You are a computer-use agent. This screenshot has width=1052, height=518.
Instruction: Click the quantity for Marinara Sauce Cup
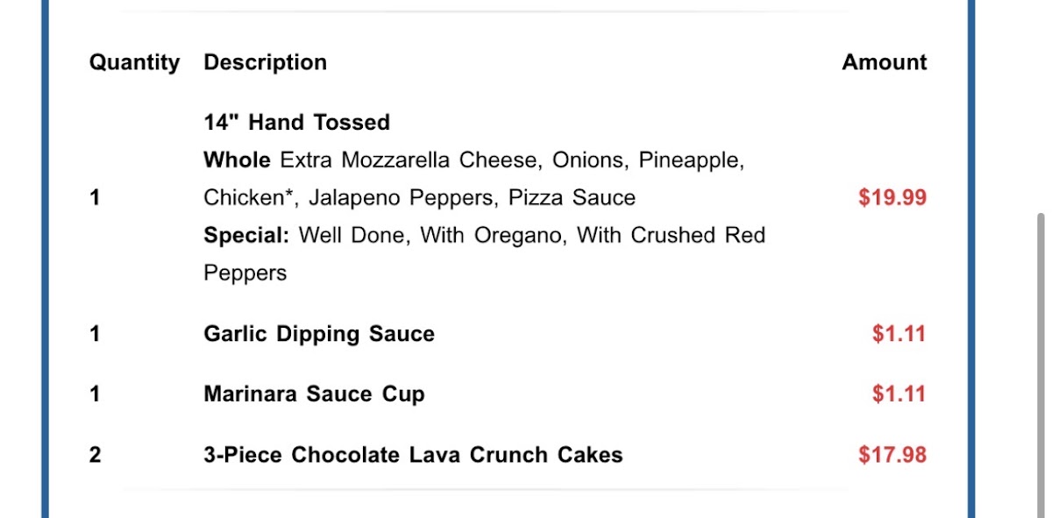click(95, 394)
